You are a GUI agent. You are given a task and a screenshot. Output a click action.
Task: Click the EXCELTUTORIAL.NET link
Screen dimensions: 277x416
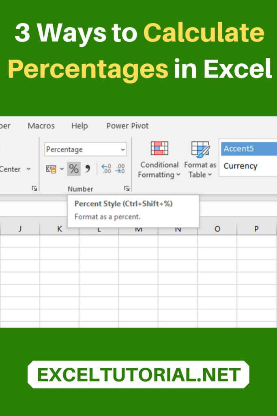click(x=138, y=374)
